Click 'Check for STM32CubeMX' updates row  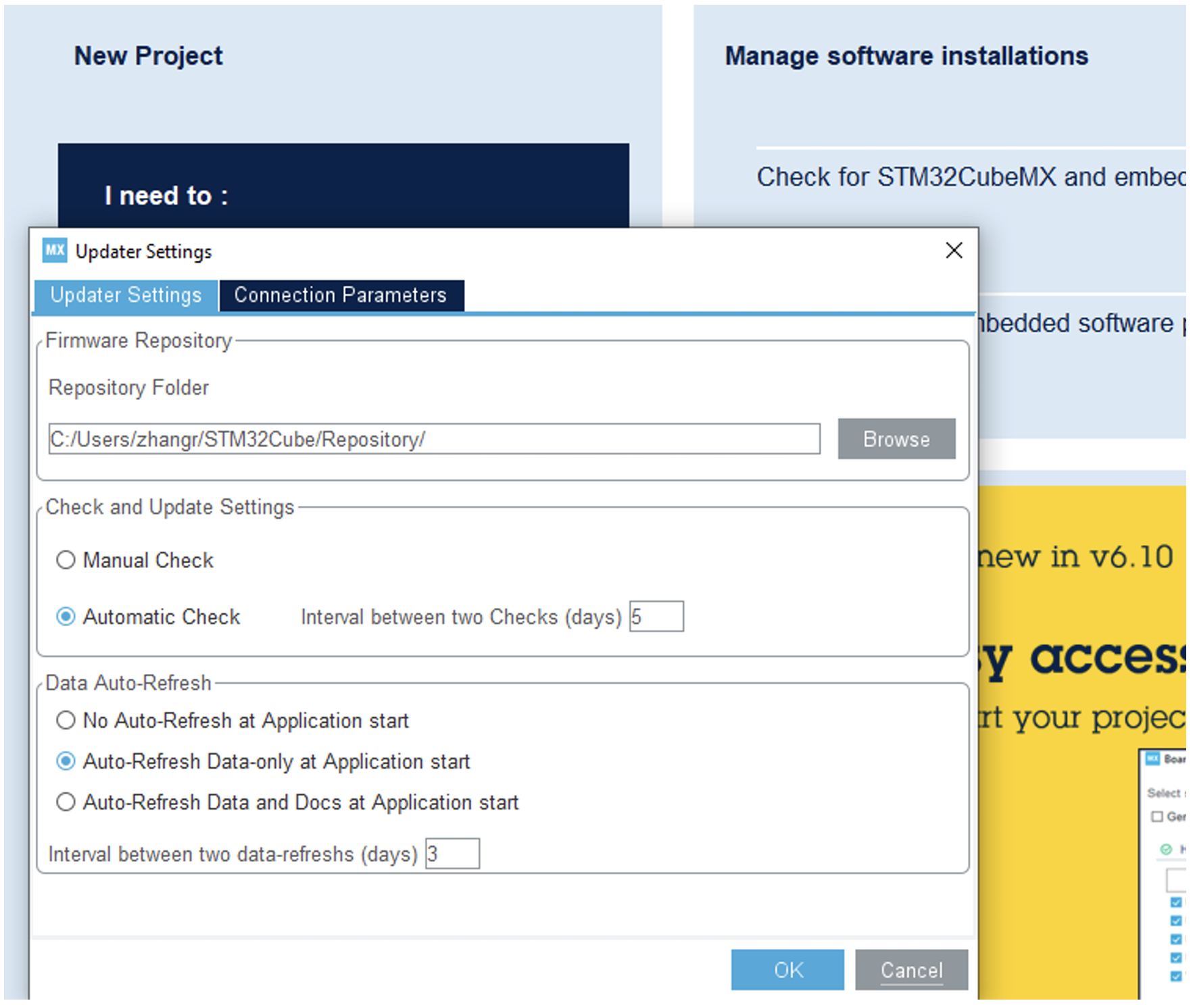click(971, 177)
